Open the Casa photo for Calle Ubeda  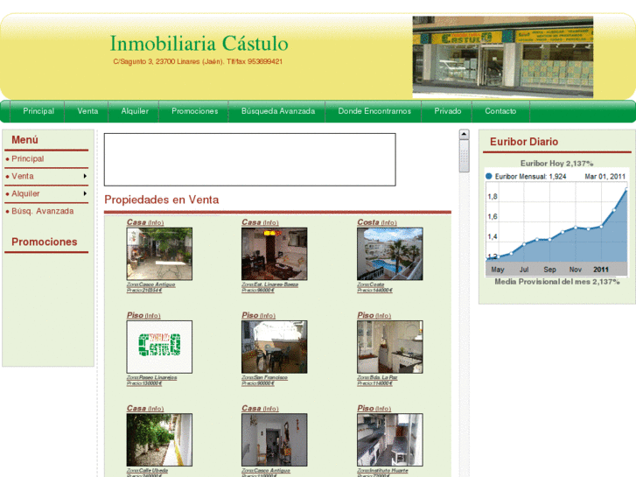tap(159, 439)
